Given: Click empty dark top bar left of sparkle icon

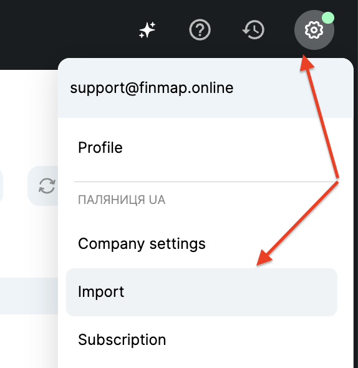Looking at the screenshot, I should coord(68,30).
